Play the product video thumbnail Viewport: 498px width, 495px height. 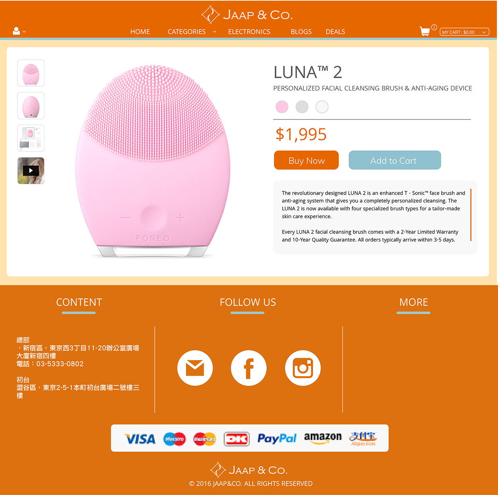tap(31, 171)
